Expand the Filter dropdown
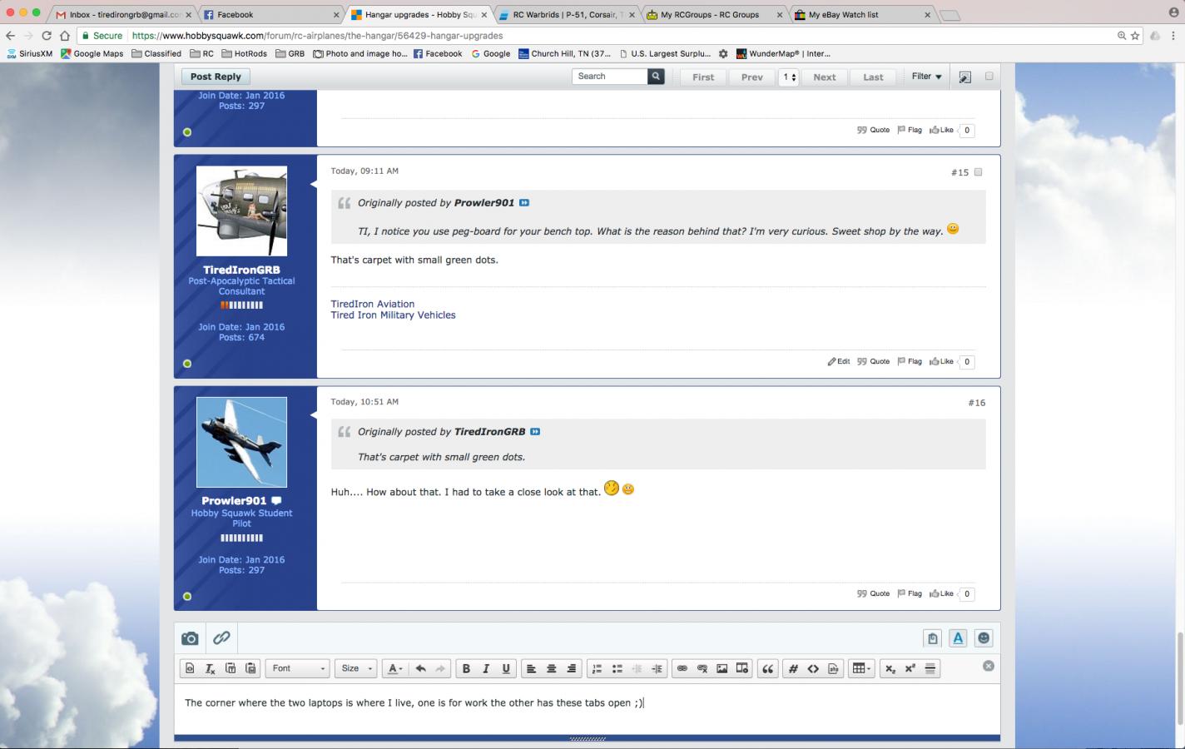 926,77
